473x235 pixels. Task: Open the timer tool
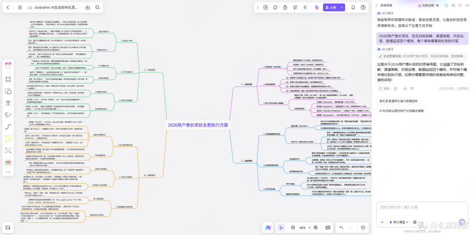click(286, 7)
